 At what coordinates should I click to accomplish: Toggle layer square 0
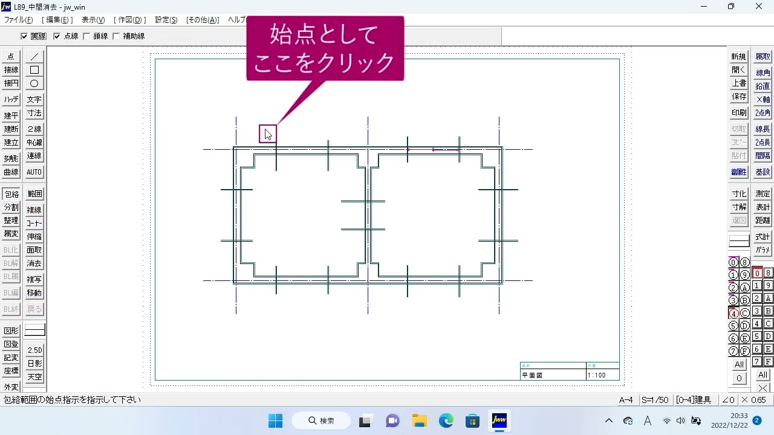tap(756, 273)
